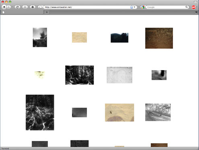
Task: Open the small blurry gray thumbnail
Action: pos(159,75)
